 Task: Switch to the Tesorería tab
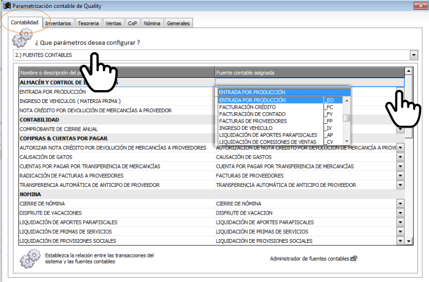pyautogui.click(x=88, y=23)
